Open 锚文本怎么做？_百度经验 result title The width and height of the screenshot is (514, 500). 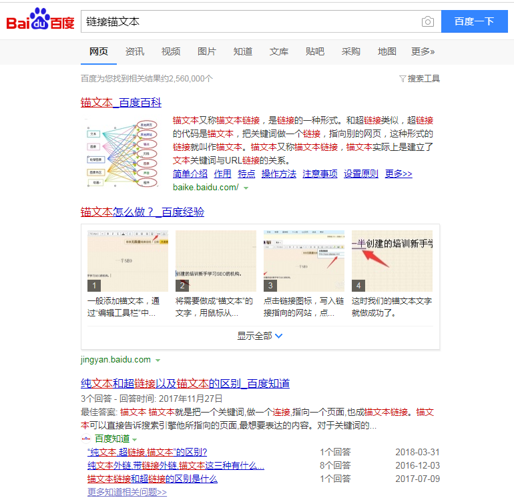(x=142, y=212)
